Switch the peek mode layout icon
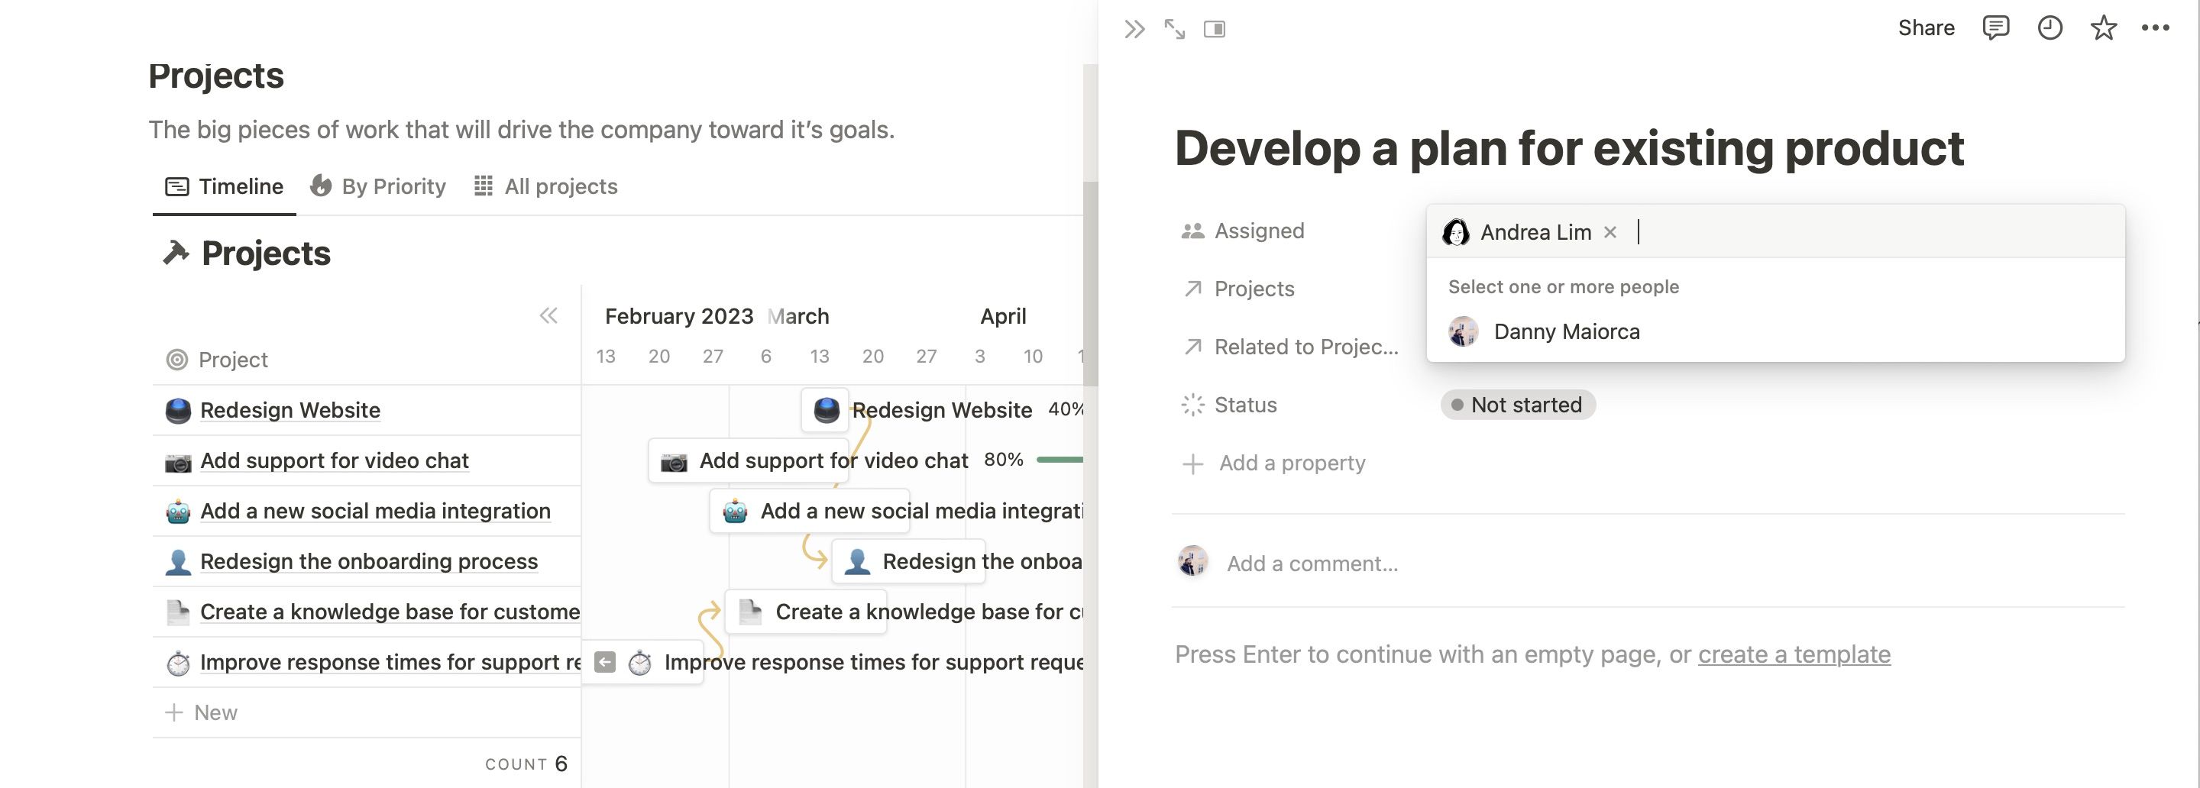The height and width of the screenshot is (788, 2200). (1214, 30)
